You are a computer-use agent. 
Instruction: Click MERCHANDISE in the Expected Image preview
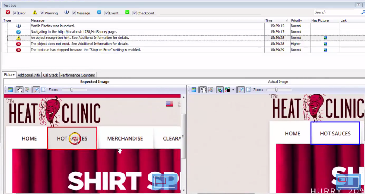pyautogui.click(x=125, y=139)
